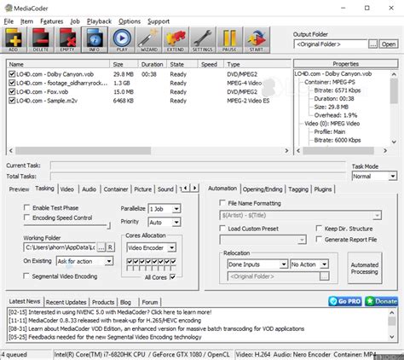This screenshot has width=404, height=360.
Task: Open Parallelize 1 Job dropdown
Action: click(x=164, y=209)
